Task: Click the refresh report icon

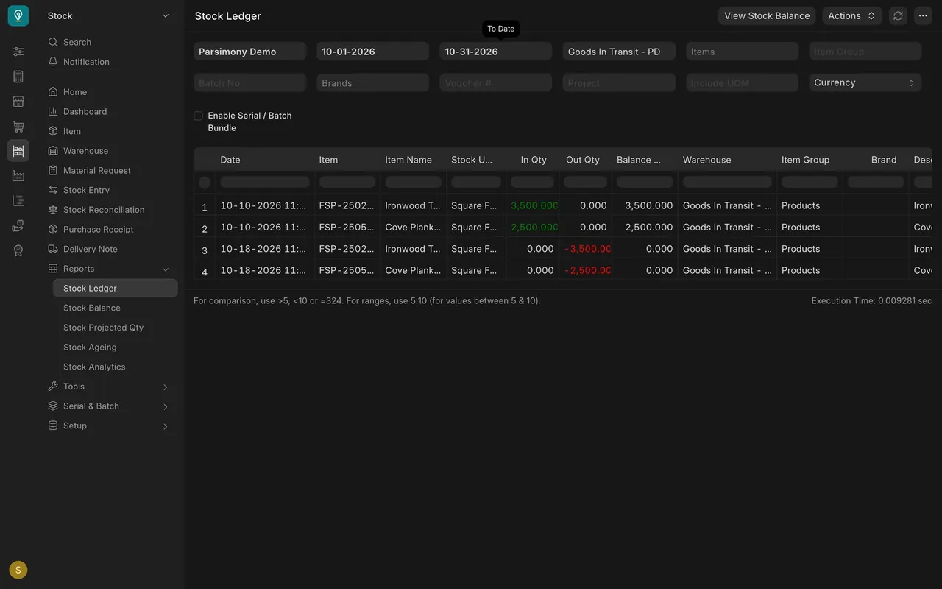Action: click(898, 15)
